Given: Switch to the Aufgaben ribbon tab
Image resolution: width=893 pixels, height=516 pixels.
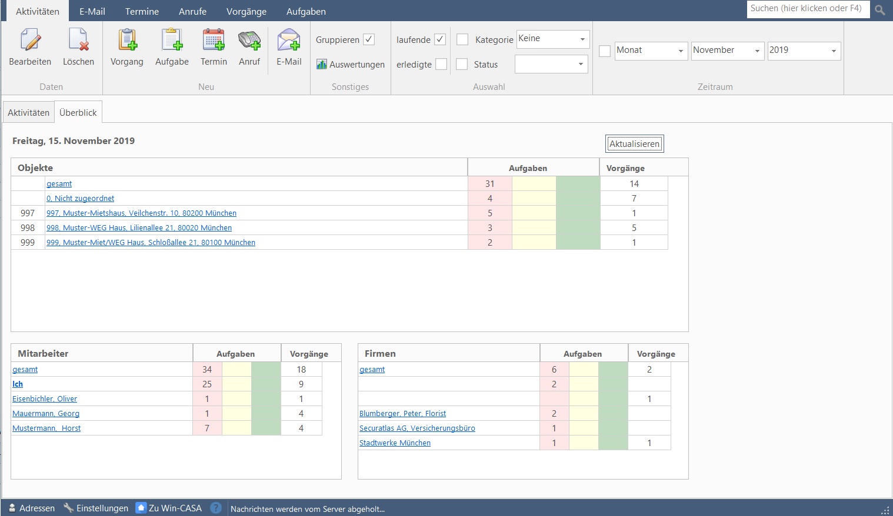Looking at the screenshot, I should (306, 11).
